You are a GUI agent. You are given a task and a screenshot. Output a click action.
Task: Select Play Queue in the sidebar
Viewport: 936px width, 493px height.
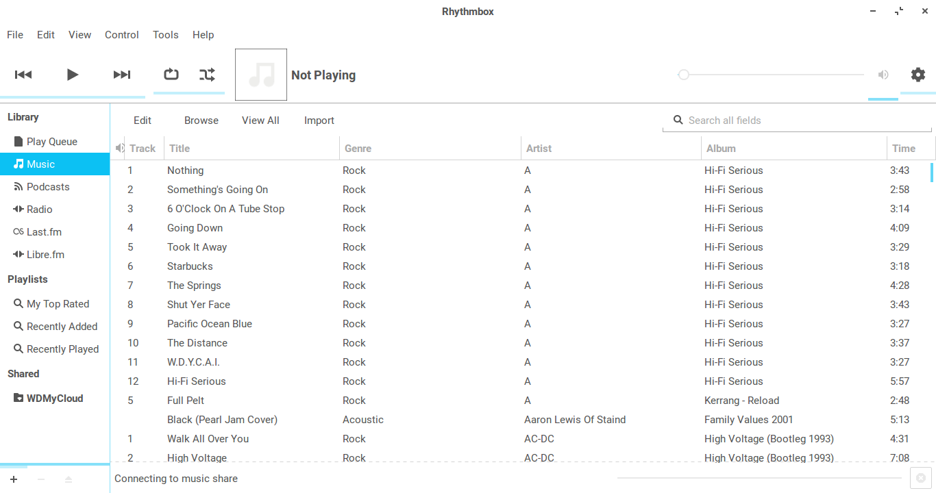(55, 142)
